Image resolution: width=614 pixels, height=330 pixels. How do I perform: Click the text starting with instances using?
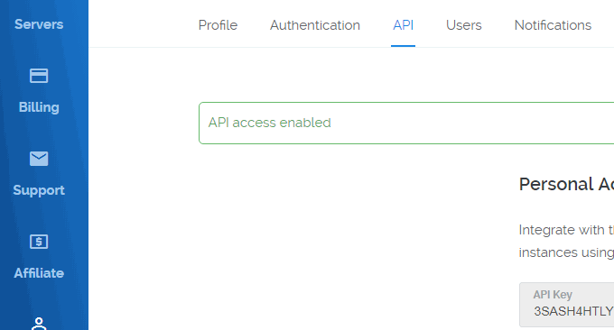tap(566, 252)
